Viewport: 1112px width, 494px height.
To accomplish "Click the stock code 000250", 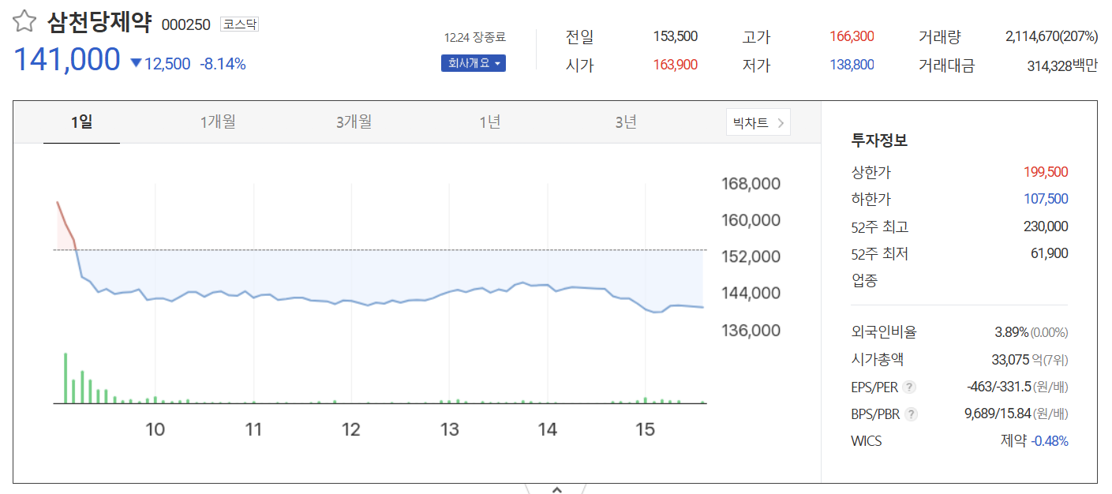I will coord(185,24).
